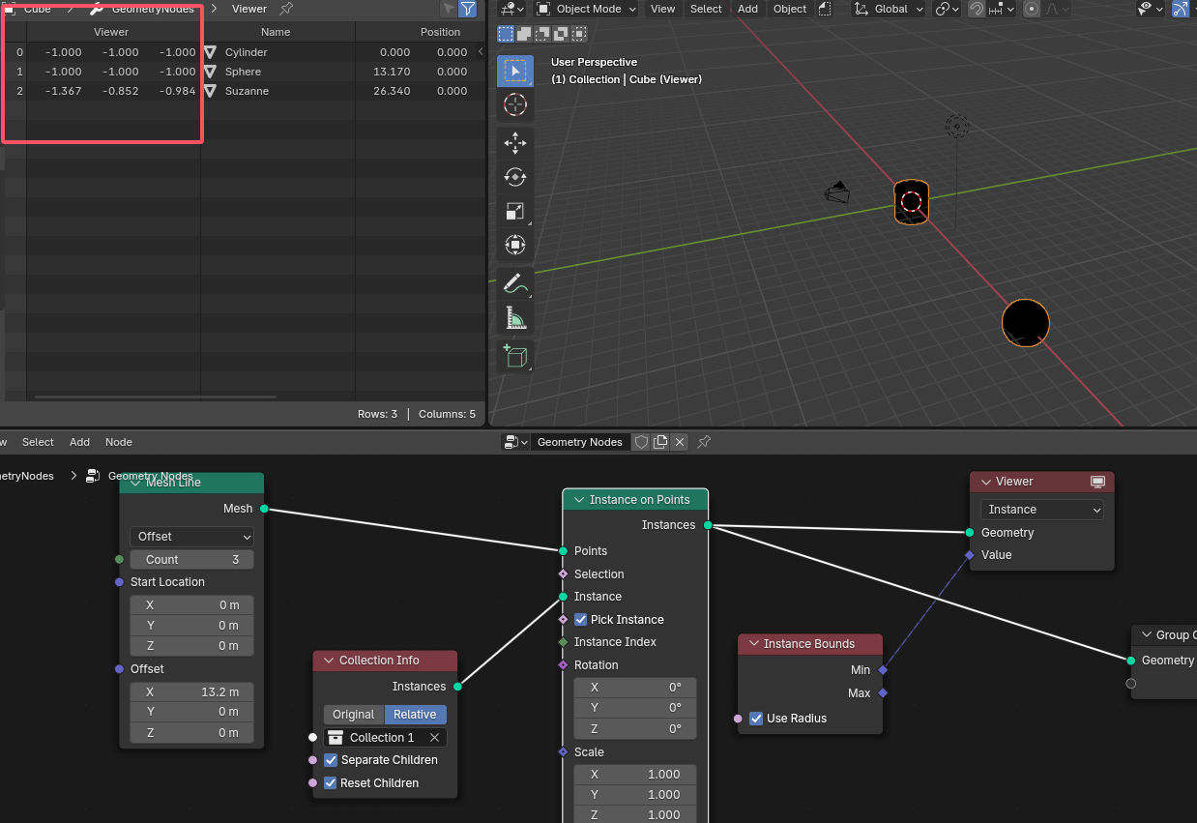Viewport: 1197px width, 823px height.
Task: Select the Transform tool
Action: [515, 245]
